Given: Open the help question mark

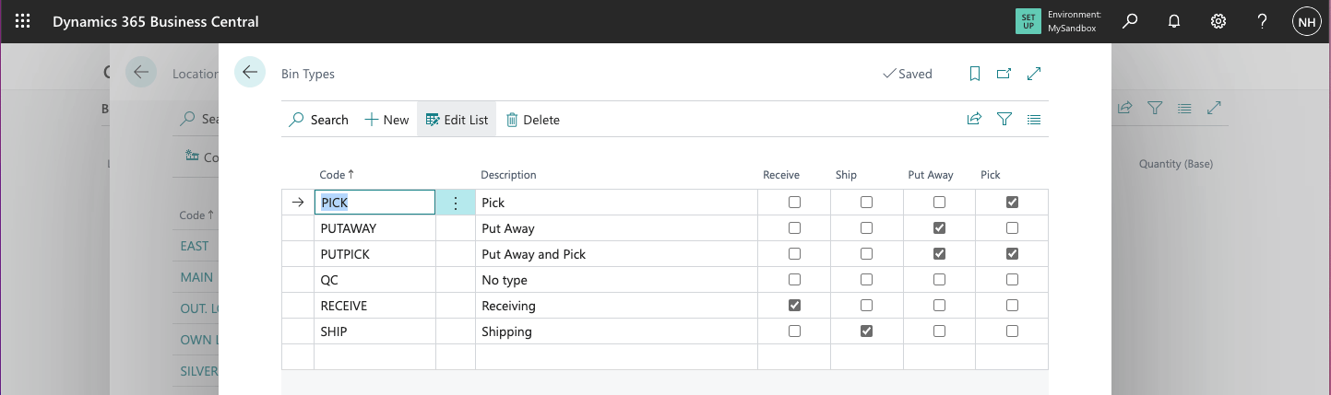Looking at the screenshot, I should 1263,21.
